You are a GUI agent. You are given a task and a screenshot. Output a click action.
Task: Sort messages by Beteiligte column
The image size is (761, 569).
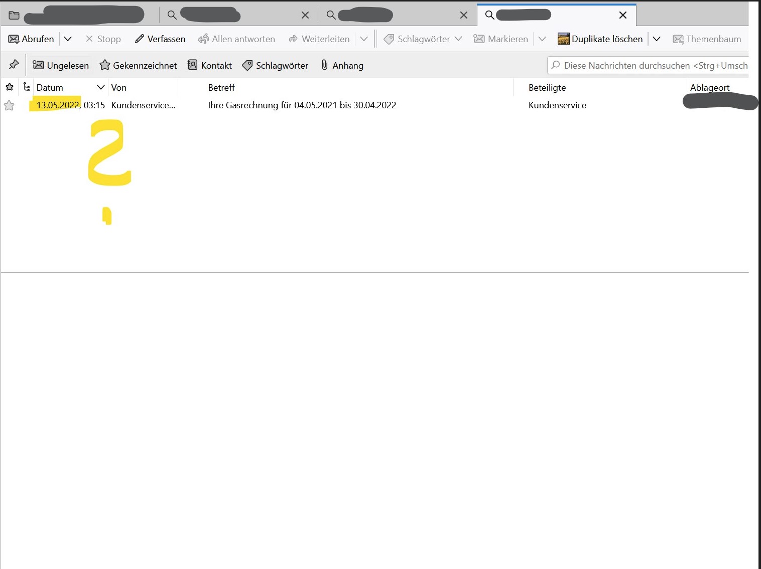pyautogui.click(x=600, y=87)
